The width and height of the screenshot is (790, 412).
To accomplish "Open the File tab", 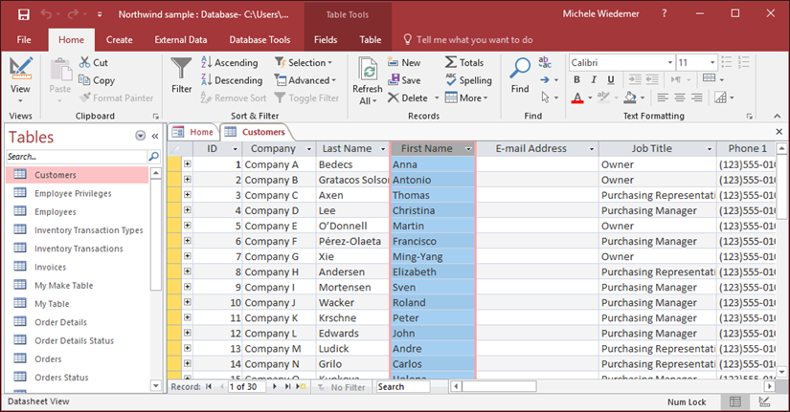I will pyautogui.click(x=24, y=40).
